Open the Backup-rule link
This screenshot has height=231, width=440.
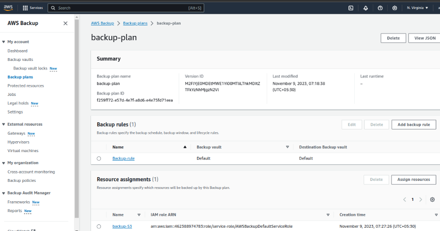[x=124, y=159]
